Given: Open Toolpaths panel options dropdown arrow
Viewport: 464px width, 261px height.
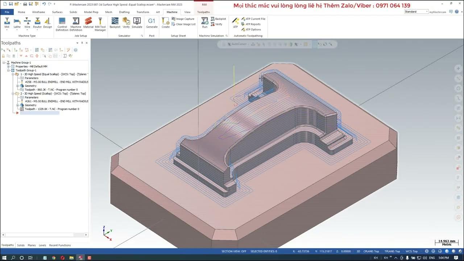Looking at the screenshot, I should pyautogui.click(x=77, y=43).
